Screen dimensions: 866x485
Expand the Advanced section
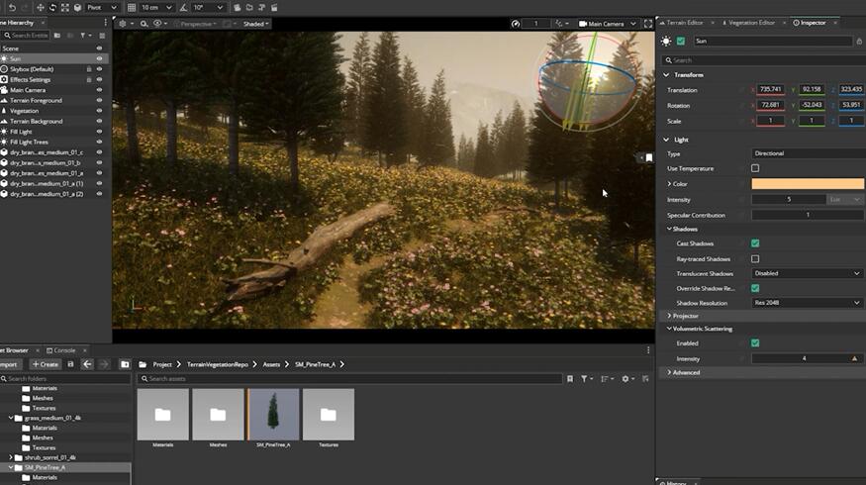686,372
